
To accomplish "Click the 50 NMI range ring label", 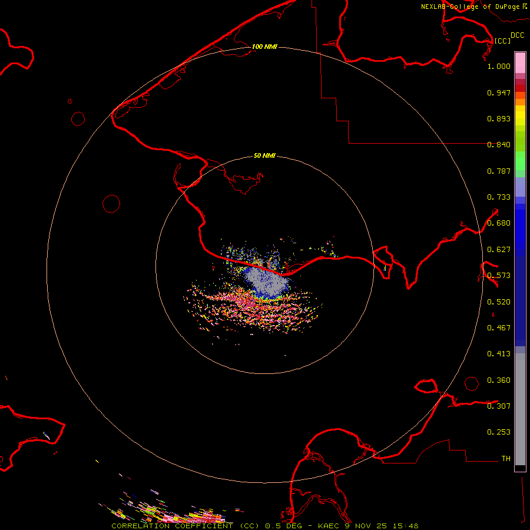I will coord(264,155).
